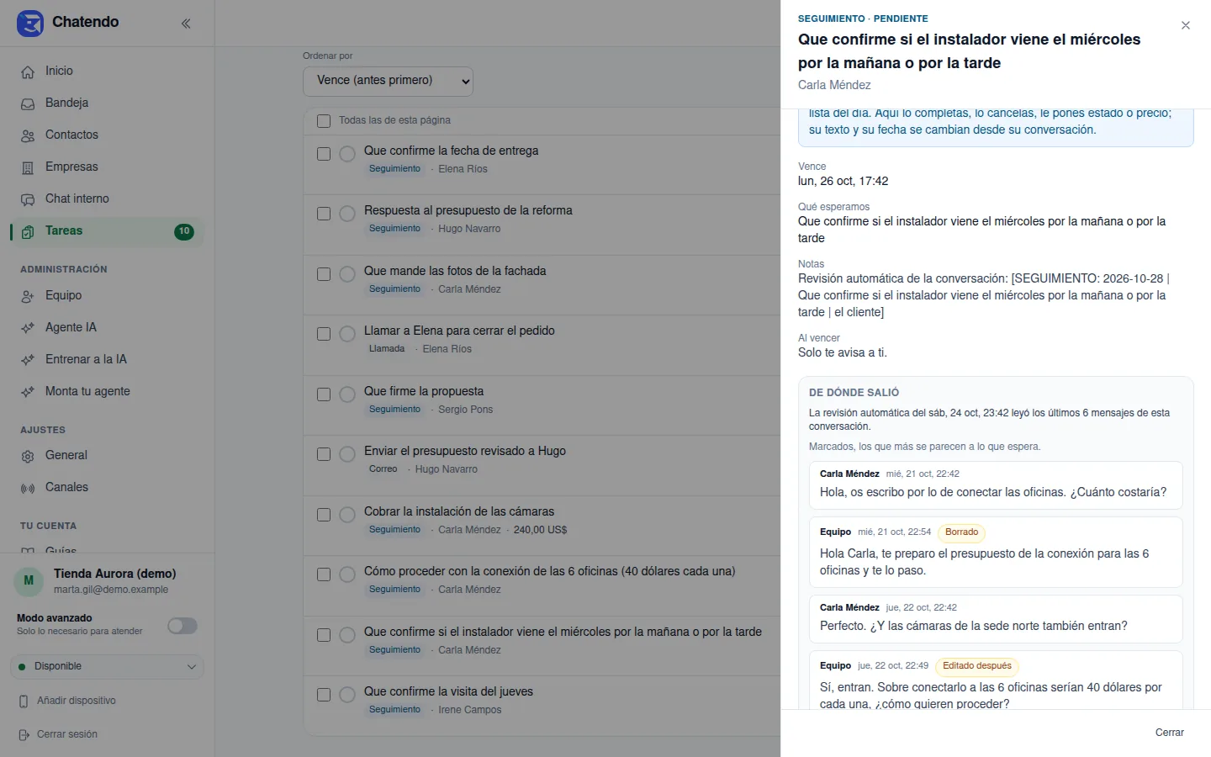Image resolution: width=1211 pixels, height=757 pixels.
Task: Click the 'Borrado' tag on the Equipo message
Action: pyautogui.click(x=961, y=532)
